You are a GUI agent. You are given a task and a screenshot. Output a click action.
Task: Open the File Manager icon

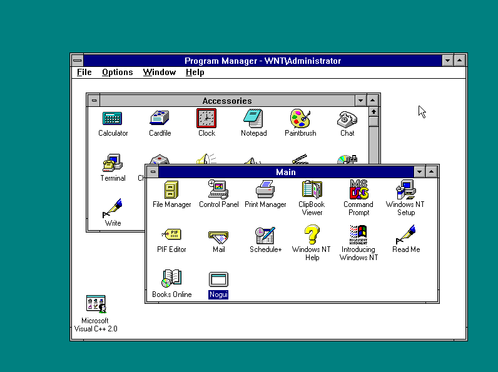[171, 190]
